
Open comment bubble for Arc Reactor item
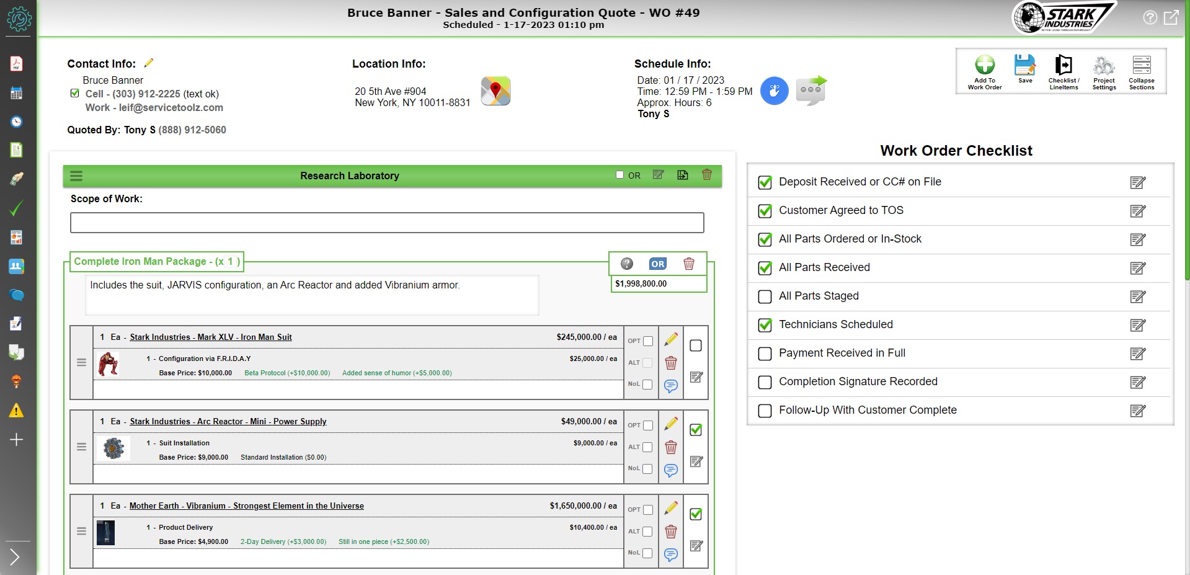670,470
